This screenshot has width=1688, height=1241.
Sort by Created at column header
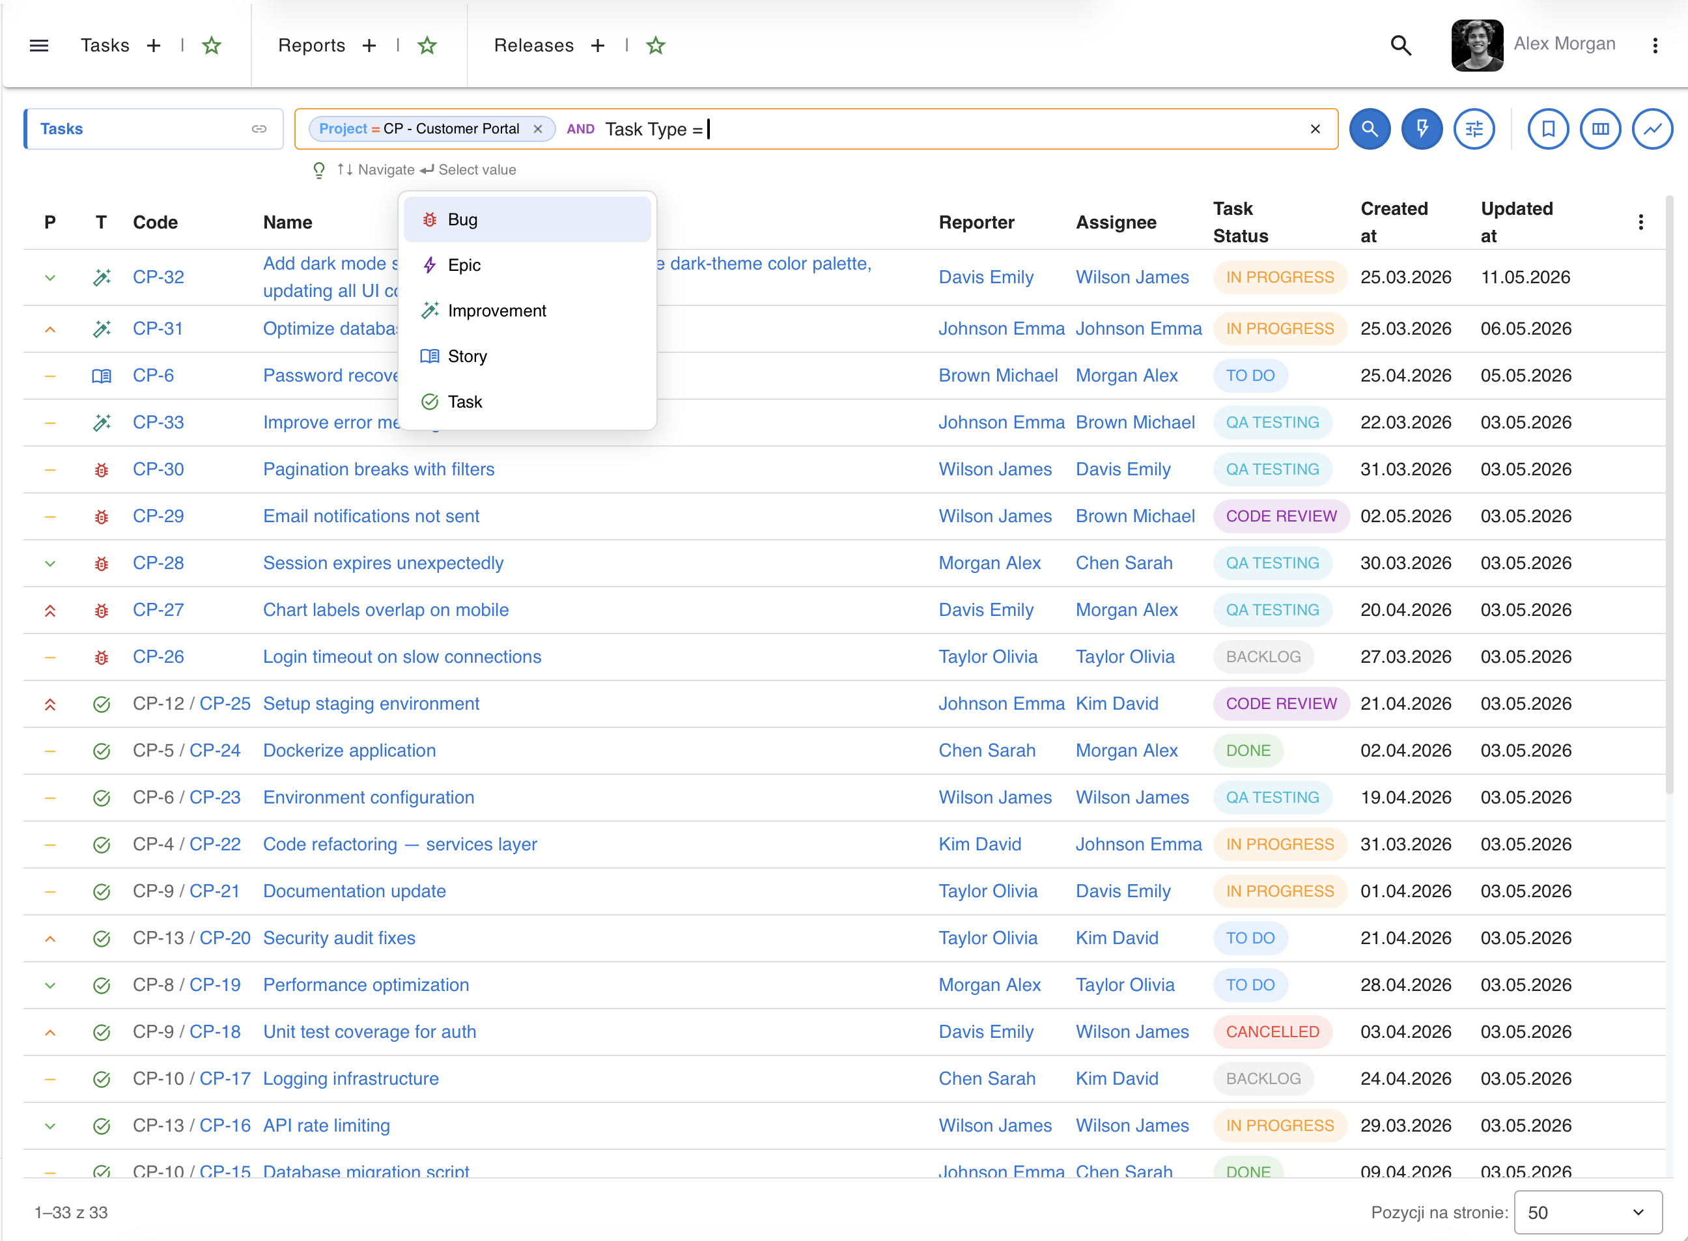(x=1394, y=223)
